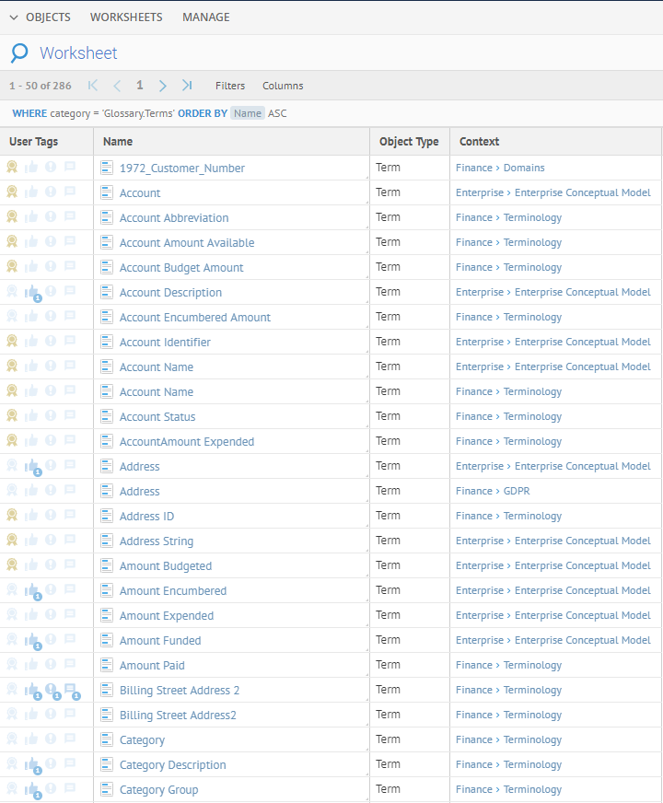663x803 pixels.
Task: Sort by the Object Type column header
Action: pyautogui.click(x=409, y=142)
